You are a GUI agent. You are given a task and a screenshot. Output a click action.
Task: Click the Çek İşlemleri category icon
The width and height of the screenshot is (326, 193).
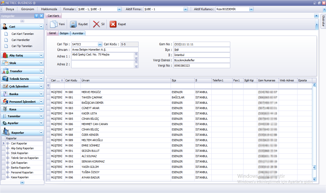point(5,86)
